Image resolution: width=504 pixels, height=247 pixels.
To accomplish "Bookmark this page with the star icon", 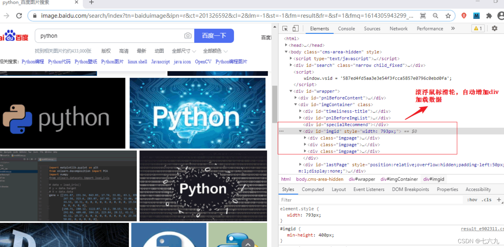I will 448,16.
